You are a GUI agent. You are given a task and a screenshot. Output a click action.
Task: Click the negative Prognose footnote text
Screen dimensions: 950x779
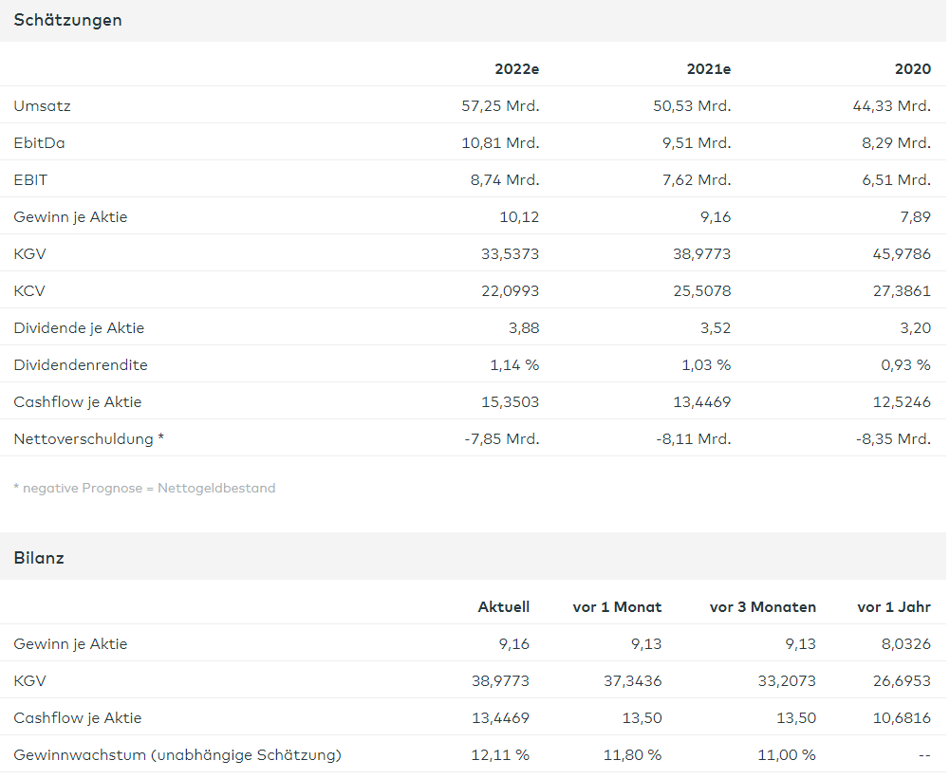click(x=144, y=489)
